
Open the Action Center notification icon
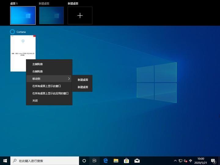213,161
